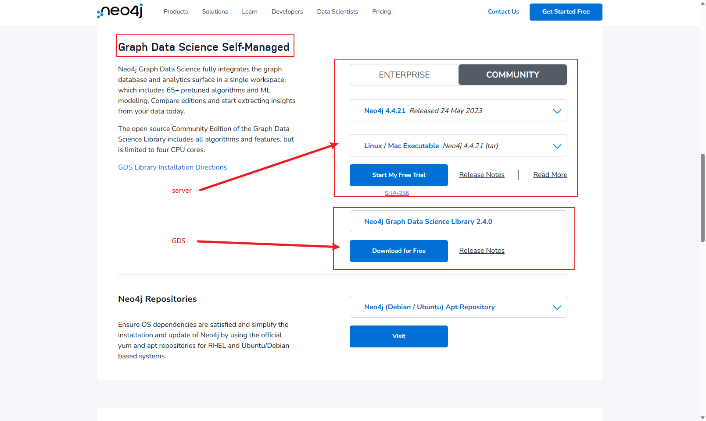Click the page vertical scrollbar thumb
This screenshot has width=706, height=421.
click(x=702, y=198)
